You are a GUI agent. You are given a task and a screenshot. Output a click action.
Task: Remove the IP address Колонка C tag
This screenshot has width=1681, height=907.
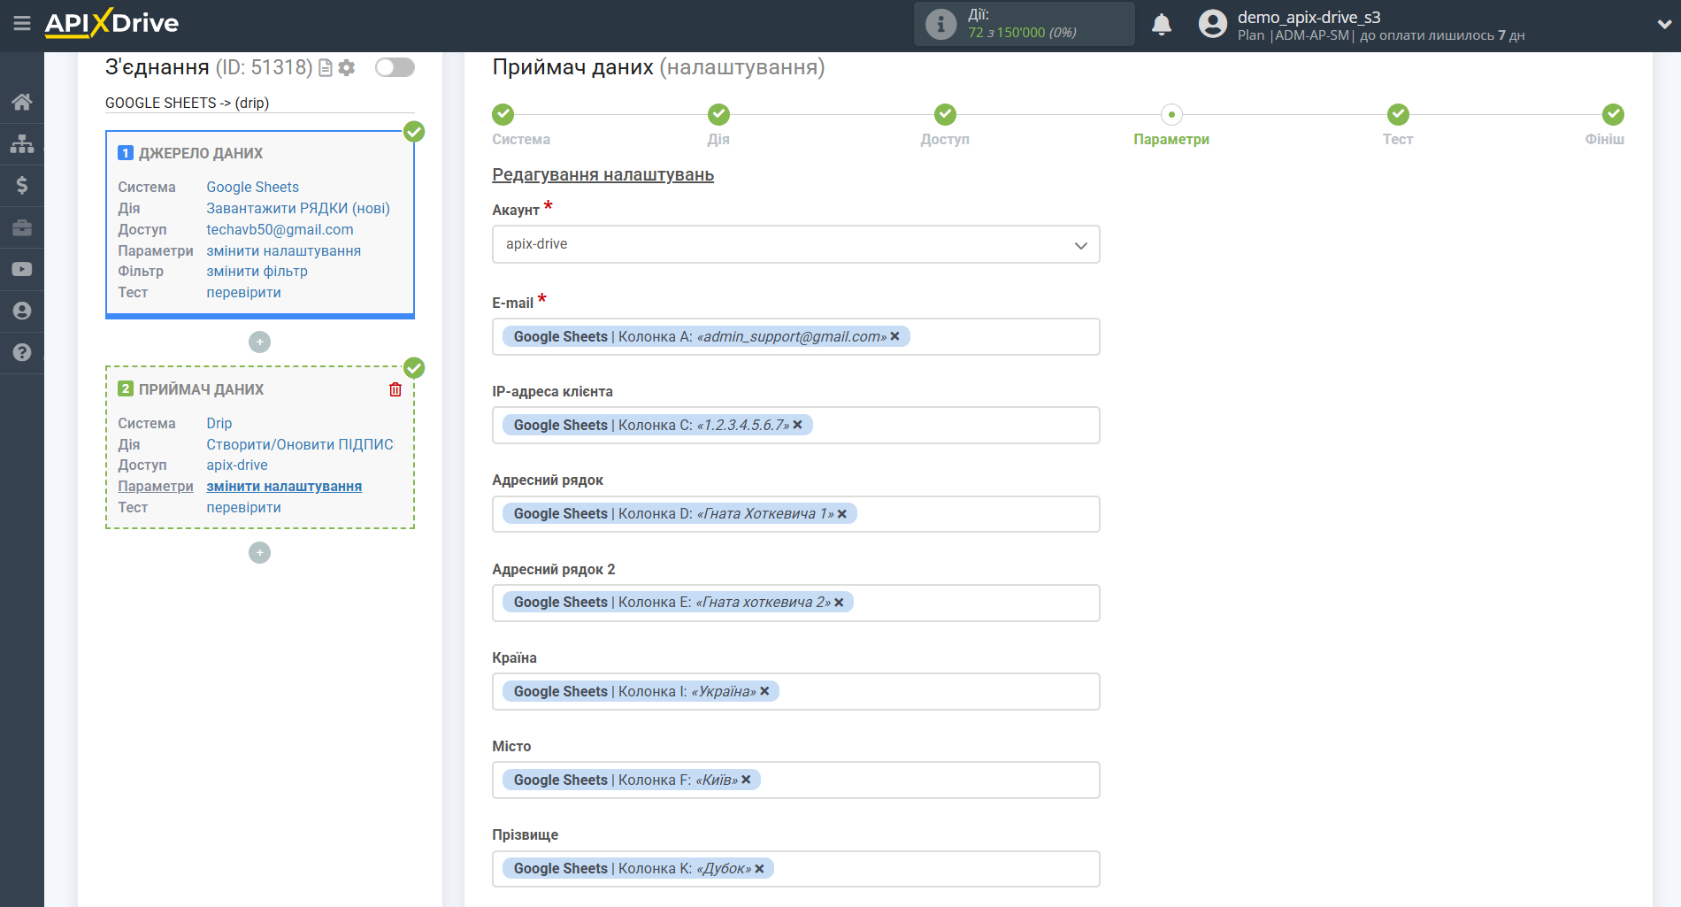coord(797,425)
